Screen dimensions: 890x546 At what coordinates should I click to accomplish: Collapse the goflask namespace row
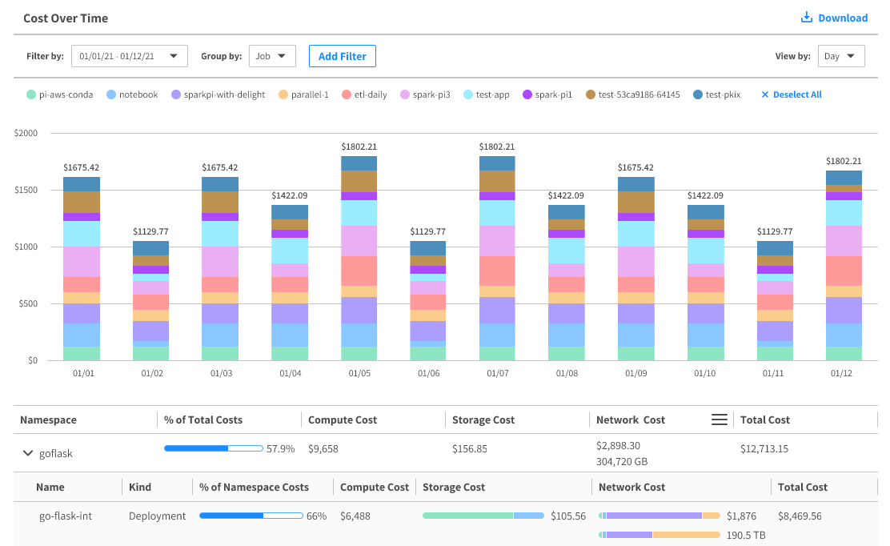coord(28,453)
